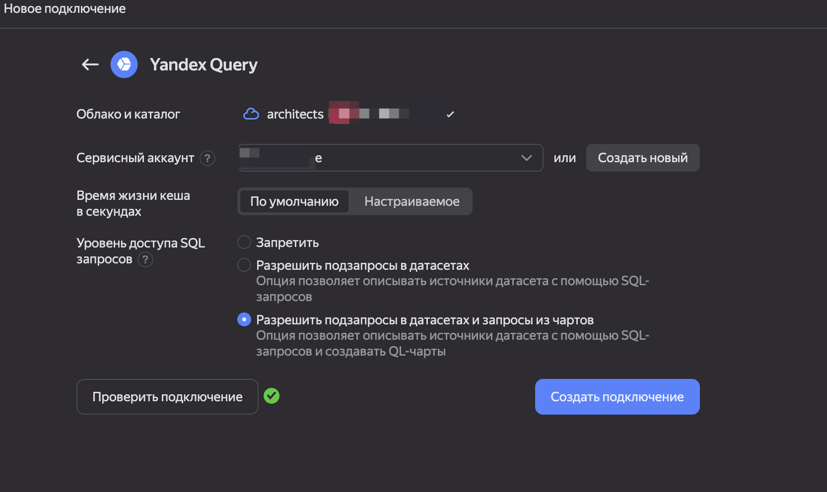Open help for Уровень доступа SQL запросов
Viewport: 827px width, 492px height.
pos(145,259)
